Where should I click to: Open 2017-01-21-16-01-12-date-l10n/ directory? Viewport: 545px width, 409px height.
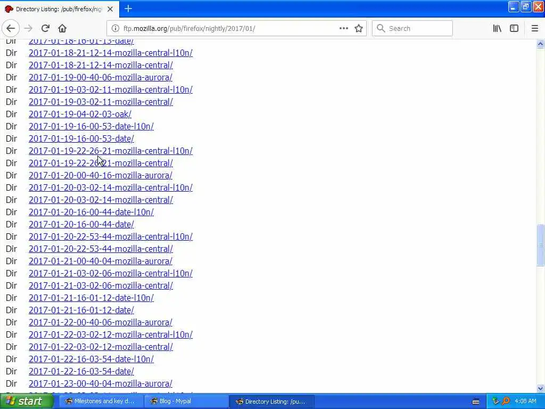point(91,298)
